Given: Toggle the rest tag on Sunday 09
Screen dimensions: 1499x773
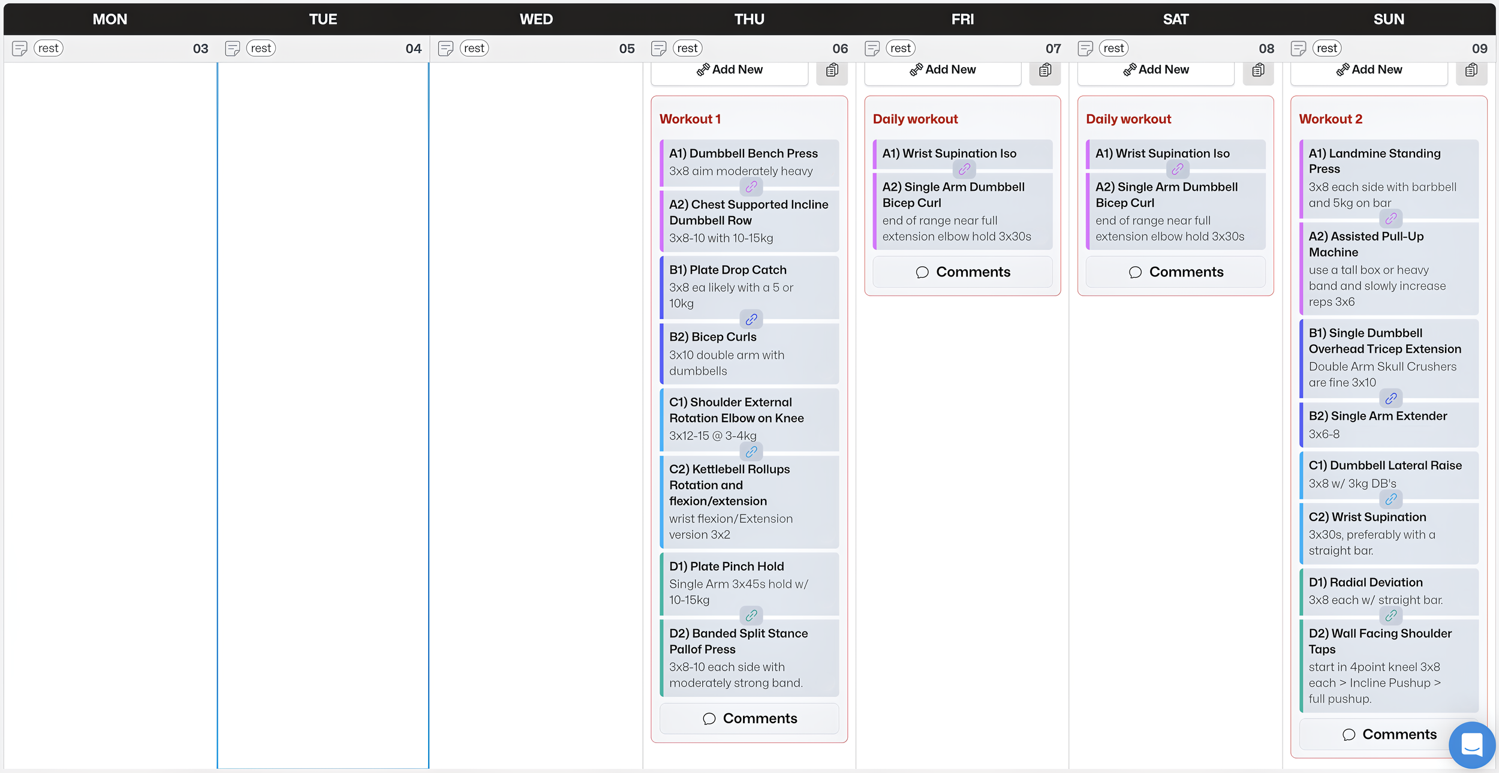Looking at the screenshot, I should pyautogui.click(x=1327, y=48).
